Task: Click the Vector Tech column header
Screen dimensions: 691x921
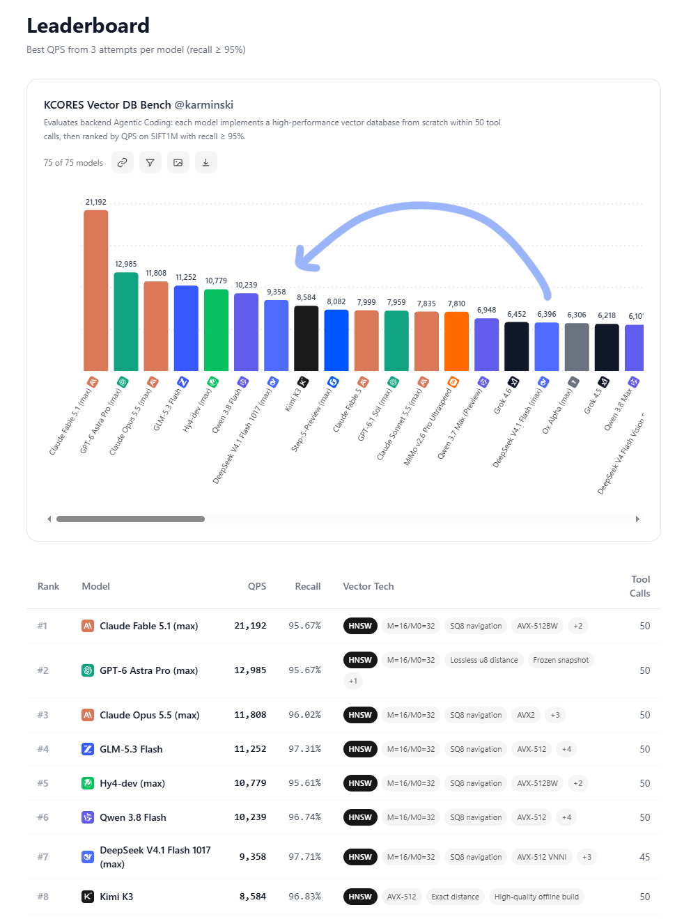Action: point(368,586)
